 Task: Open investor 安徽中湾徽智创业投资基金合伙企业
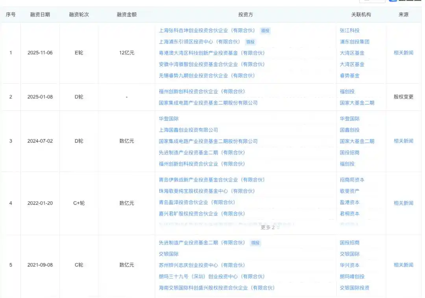pyautogui.click(x=212, y=64)
